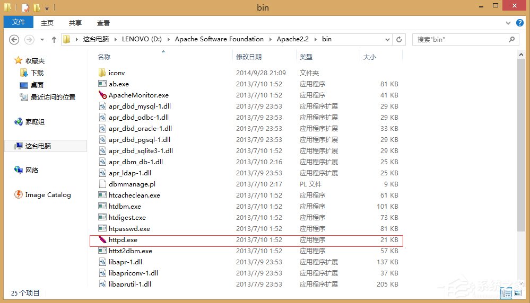
Task: Sort by Size (大小) column header
Action: point(369,57)
